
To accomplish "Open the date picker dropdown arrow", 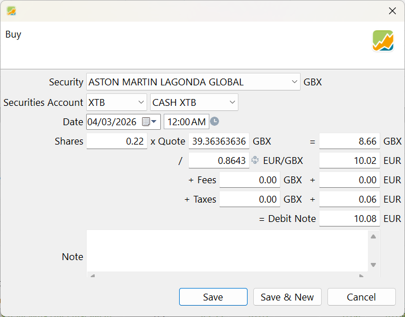I will tap(154, 122).
